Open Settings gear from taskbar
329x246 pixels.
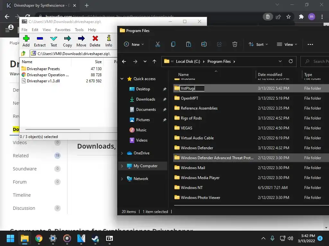pyautogui.click(x=53, y=238)
